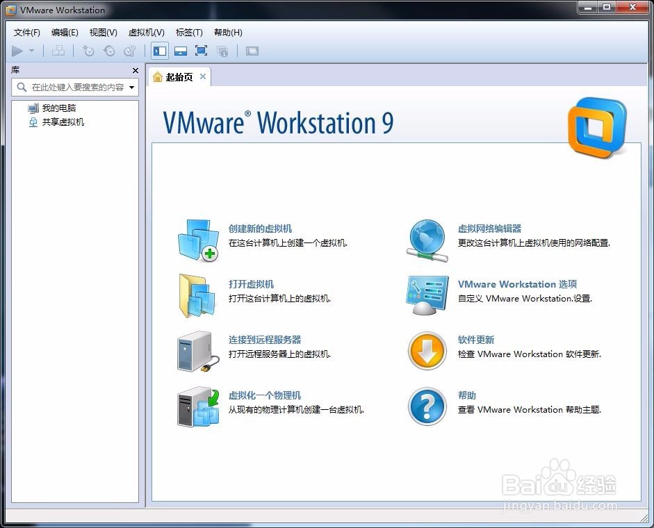
Task: Enter full screen mode via toolbar icon
Action: [x=202, y=51]
